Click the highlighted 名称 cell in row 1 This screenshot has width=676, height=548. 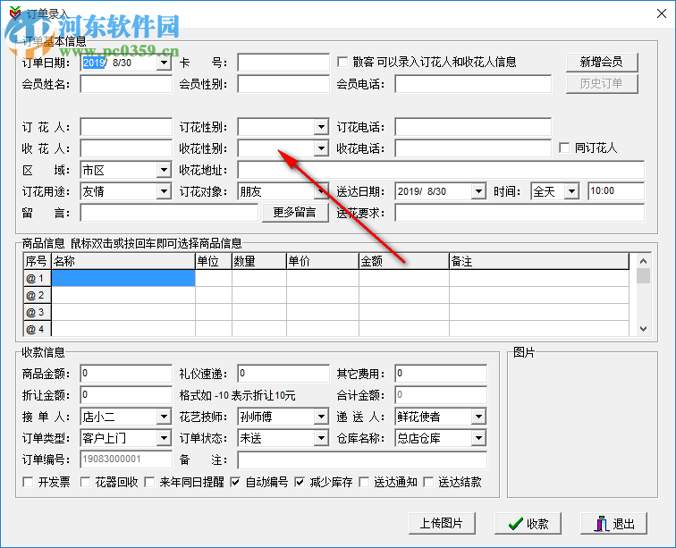pyautogui.click(x=123, y=278)
